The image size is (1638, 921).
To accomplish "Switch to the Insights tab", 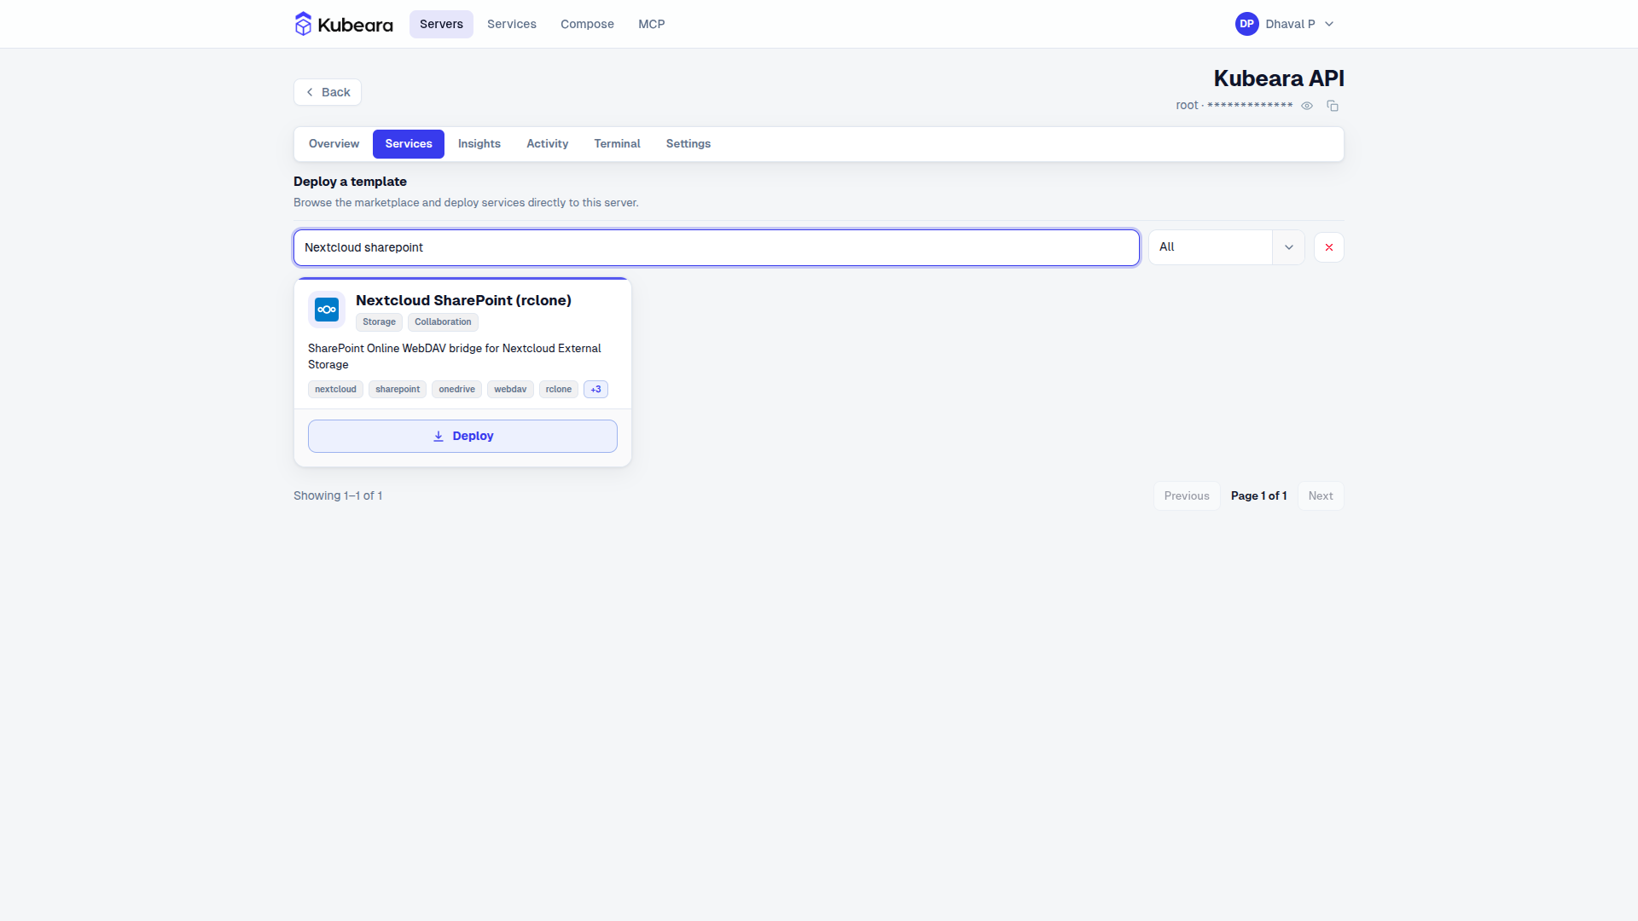I will (479, 144).
